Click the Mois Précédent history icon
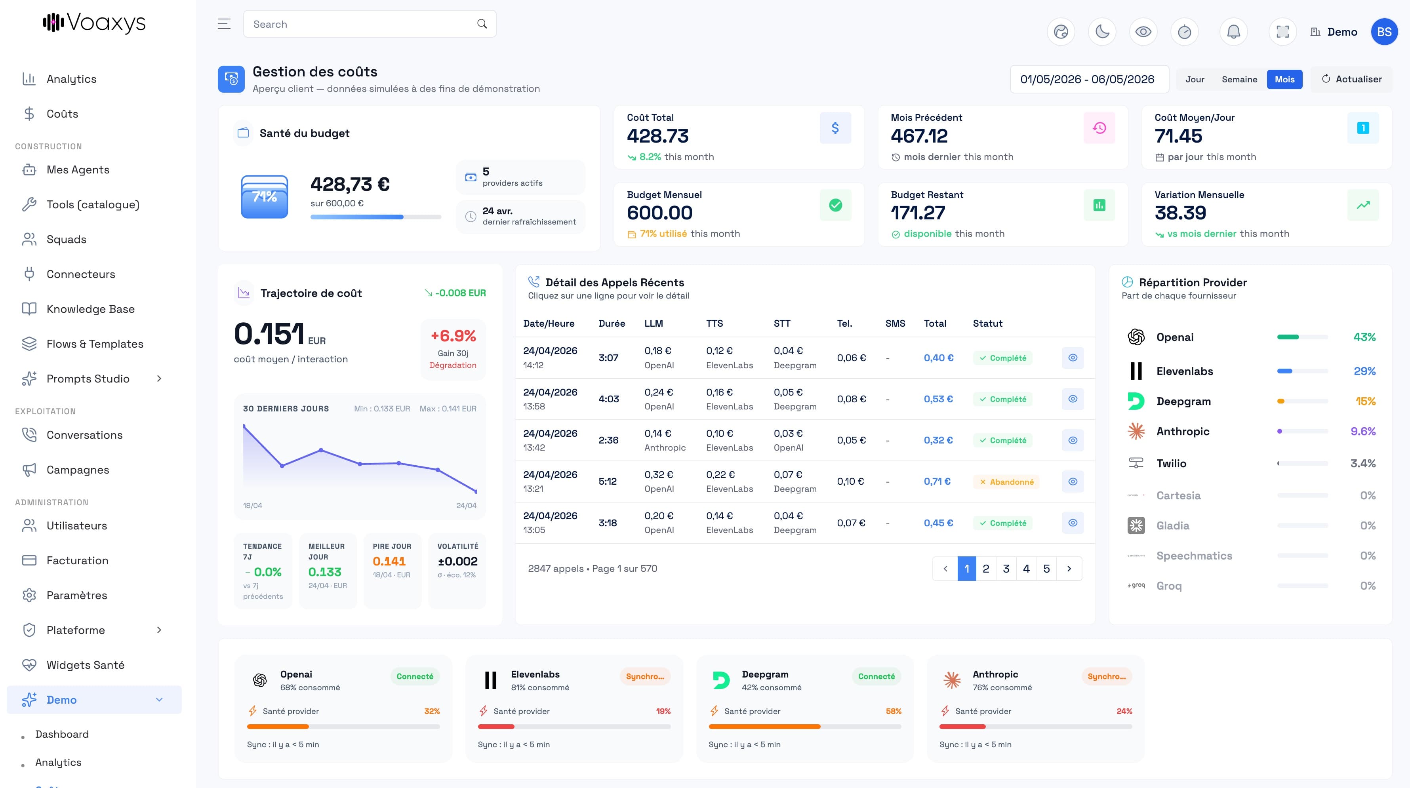 tap(1099, 128)
